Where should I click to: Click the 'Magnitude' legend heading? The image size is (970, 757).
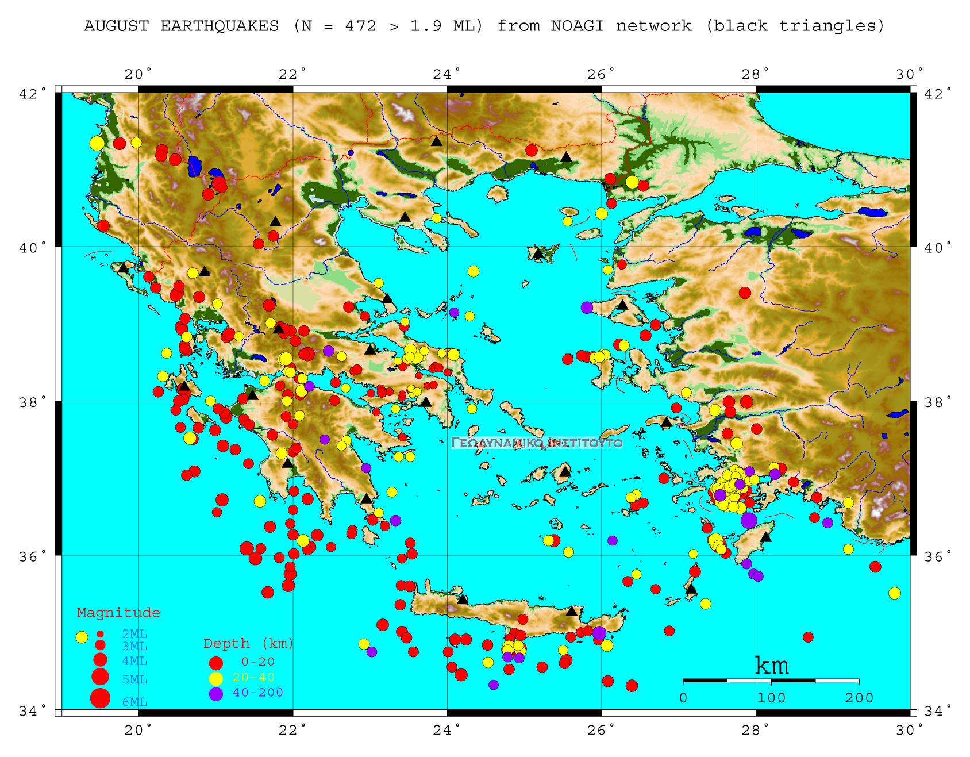[x=118, y=613]
